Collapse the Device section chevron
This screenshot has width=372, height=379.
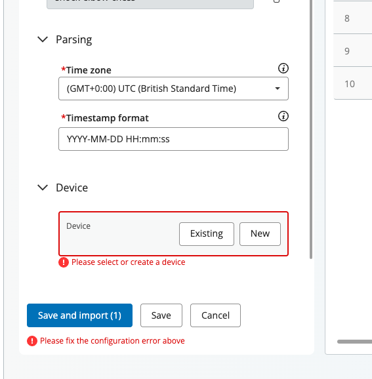(x=43, y=188)
